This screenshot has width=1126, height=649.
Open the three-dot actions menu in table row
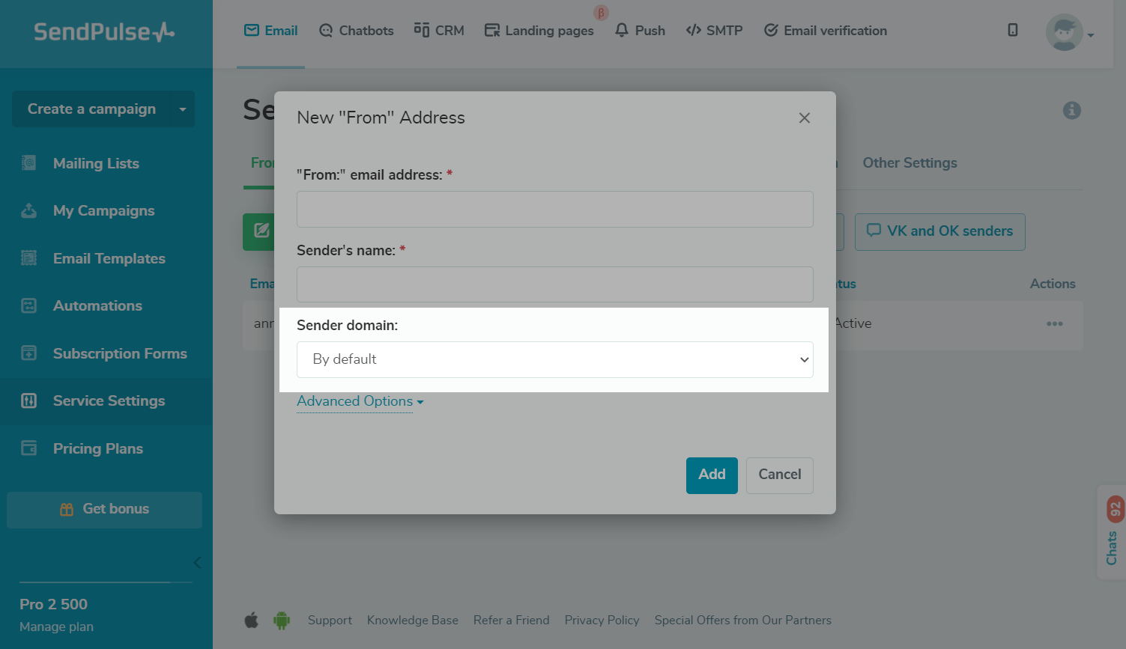(1055, 324)
